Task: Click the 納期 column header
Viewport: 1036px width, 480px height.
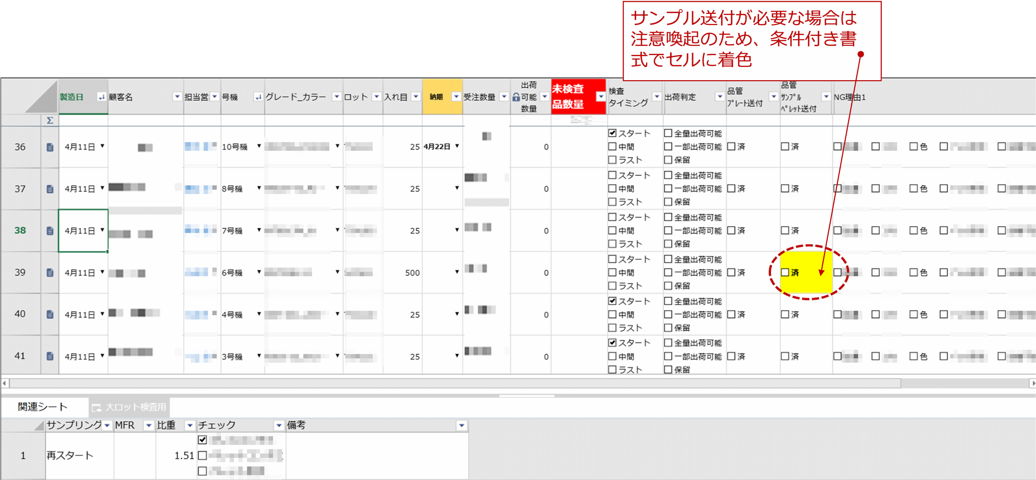Action: [x=436, y=97]
